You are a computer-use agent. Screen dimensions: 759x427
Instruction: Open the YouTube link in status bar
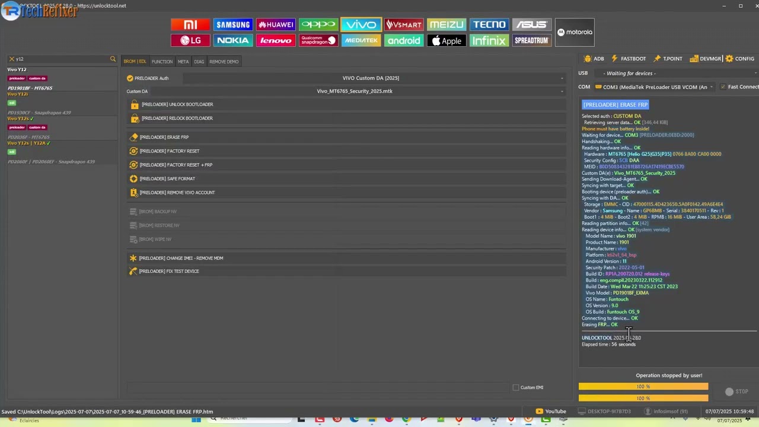551,412
